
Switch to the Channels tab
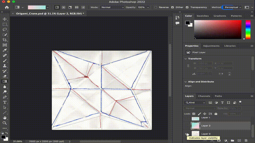point(204,96)
